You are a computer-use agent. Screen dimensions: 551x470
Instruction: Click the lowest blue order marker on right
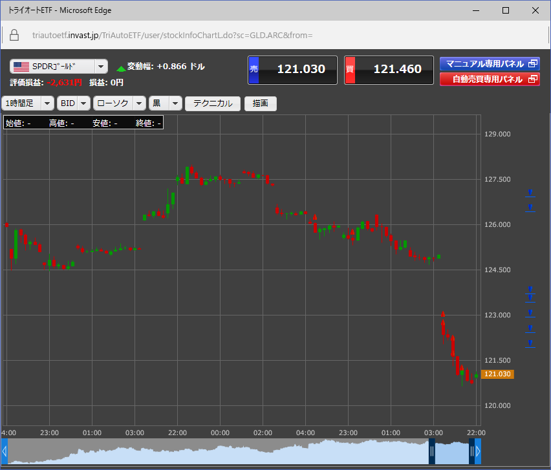pyautogui.click(x=530, y=343)
